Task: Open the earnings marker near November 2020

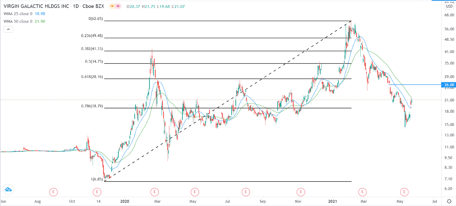Action: click(301, 192)
